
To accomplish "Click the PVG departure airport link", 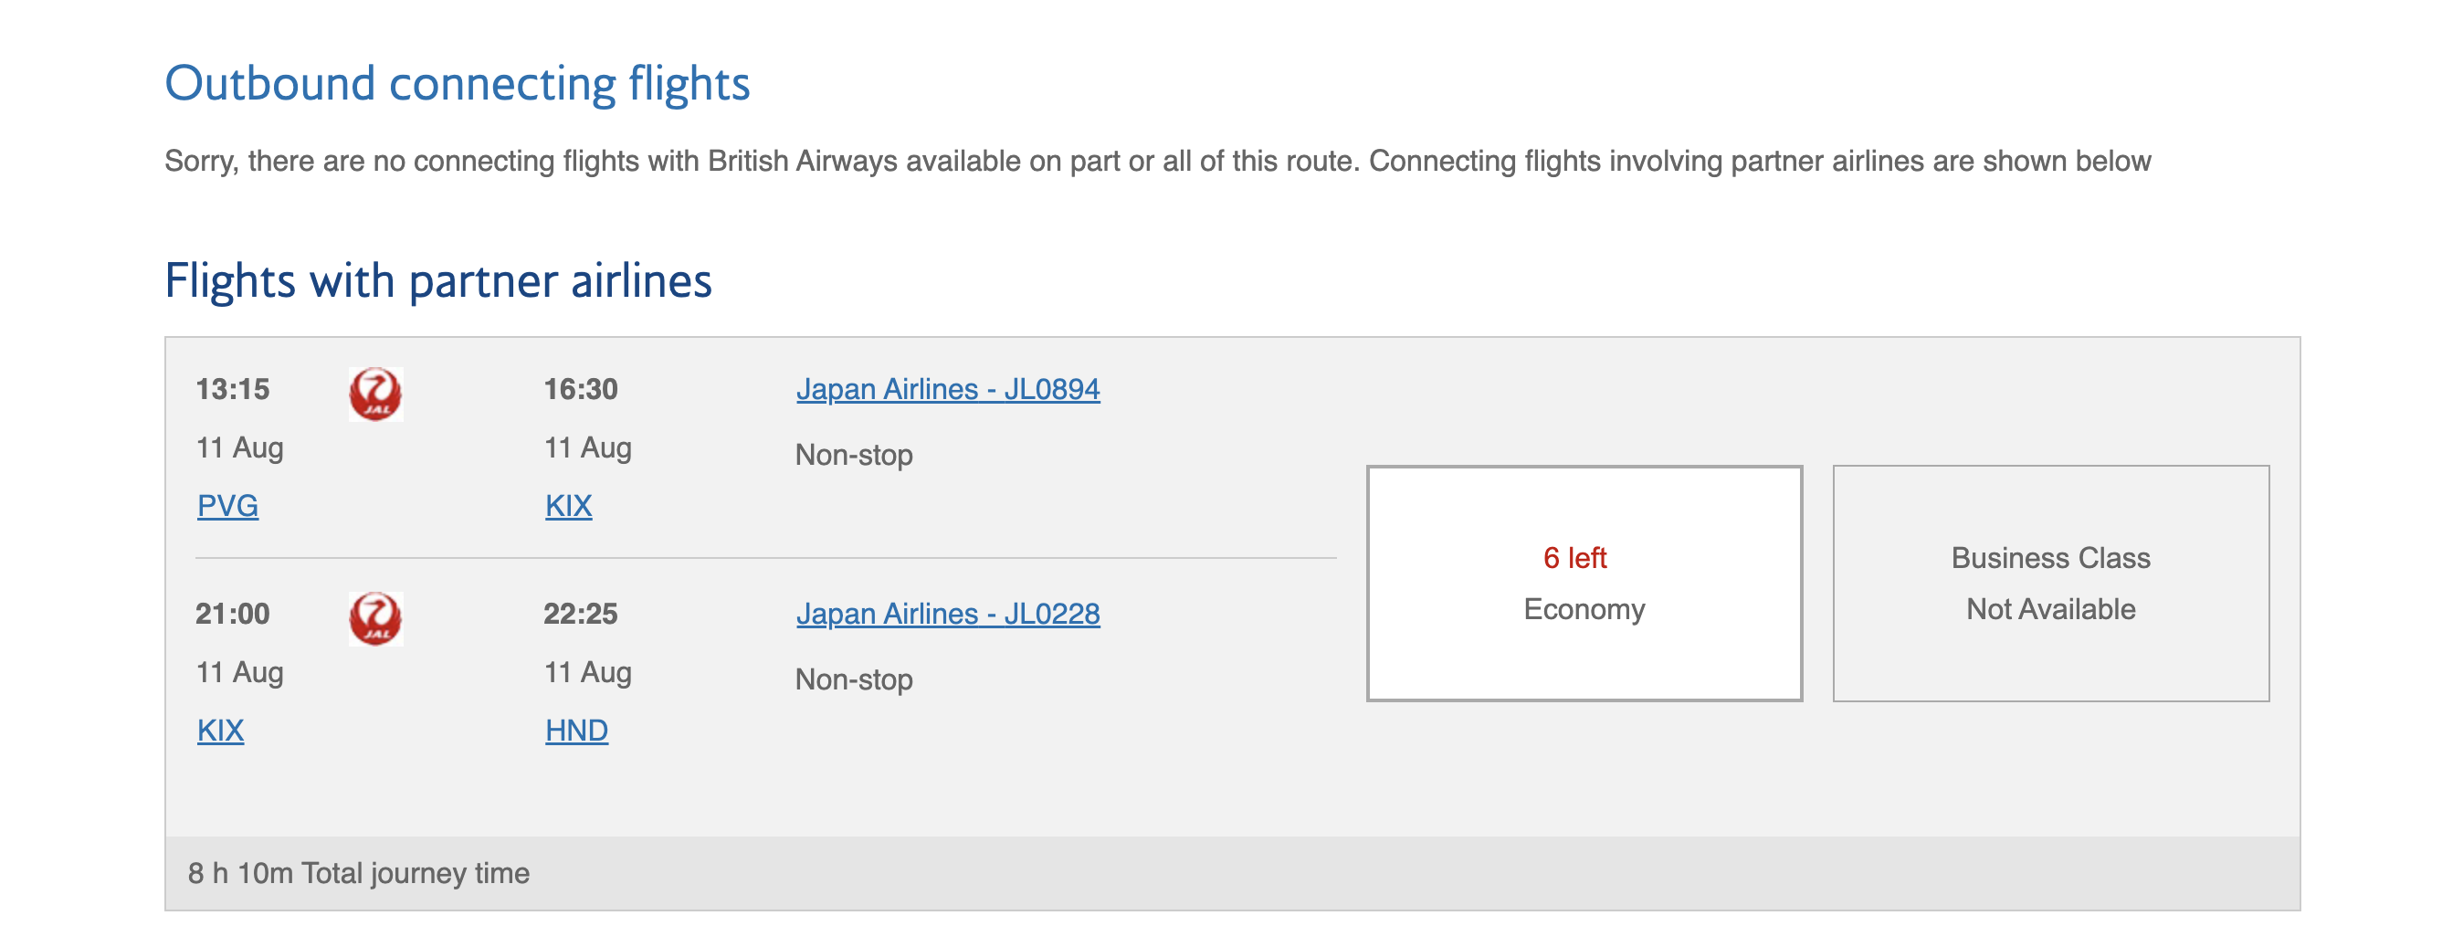I will pyautogui.click(x=227, y=506).
